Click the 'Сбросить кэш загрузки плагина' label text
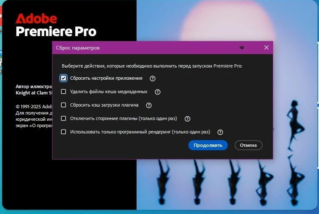Viewport: 319px width, 214px height. tap(104, 105)
